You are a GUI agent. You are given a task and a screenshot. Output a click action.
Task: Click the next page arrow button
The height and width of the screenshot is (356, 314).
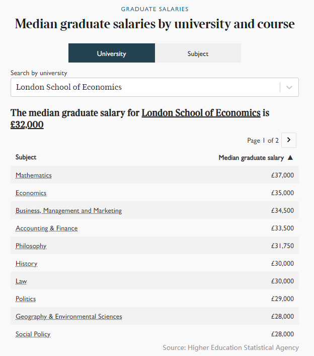point(289,140)
